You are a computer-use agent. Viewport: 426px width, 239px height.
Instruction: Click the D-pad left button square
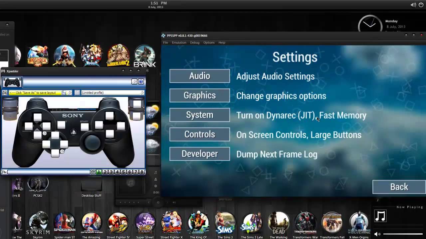[x=29, y=126]
